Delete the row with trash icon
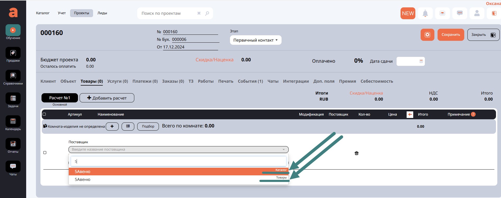This screenshot has height=198, width=501. [356, 153]
